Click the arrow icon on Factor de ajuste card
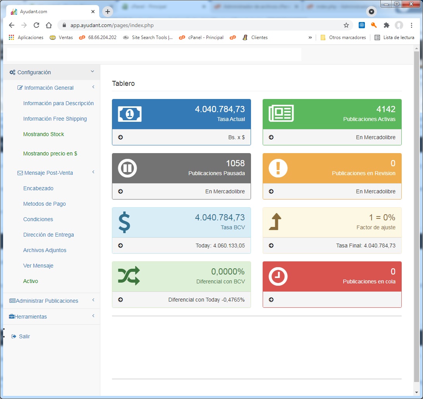 click(275, 222)
